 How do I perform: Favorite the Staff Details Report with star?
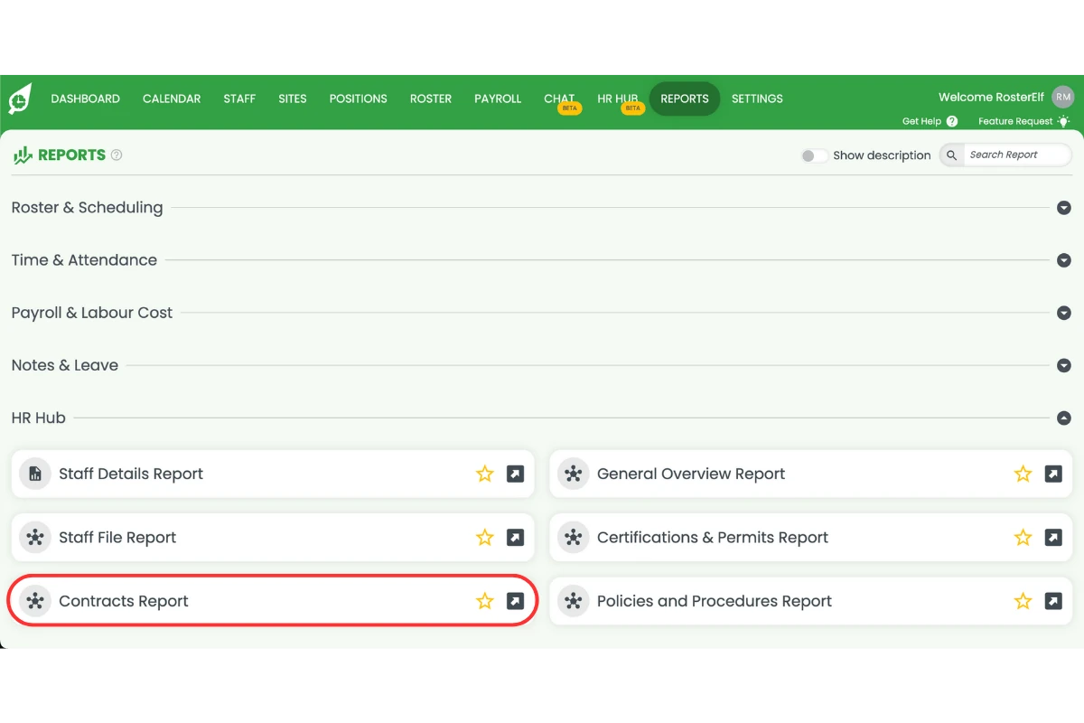point(485,474)
